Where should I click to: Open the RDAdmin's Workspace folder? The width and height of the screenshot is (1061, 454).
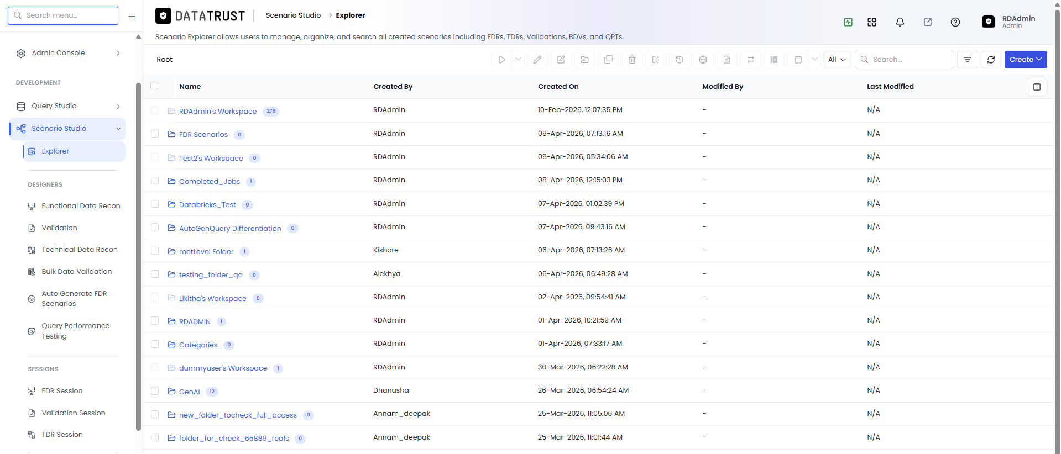click(218, 112)
